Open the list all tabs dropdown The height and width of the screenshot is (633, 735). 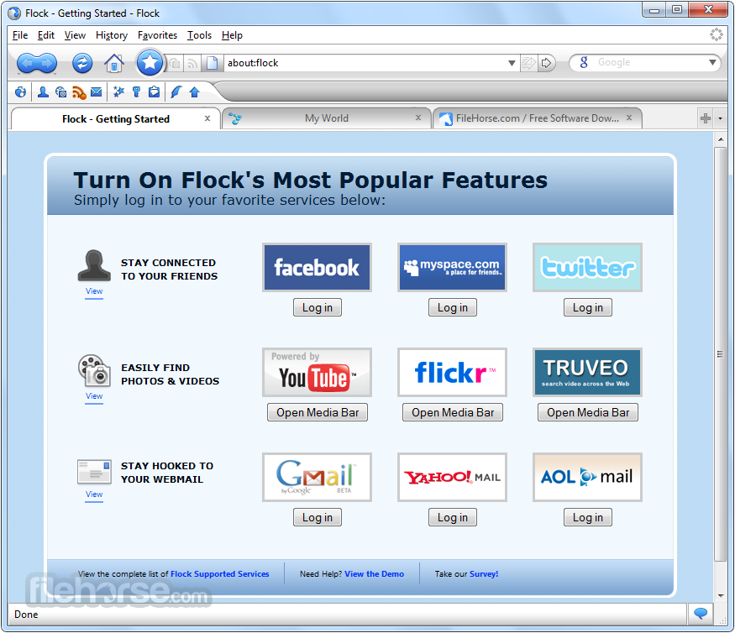(721, 118)
